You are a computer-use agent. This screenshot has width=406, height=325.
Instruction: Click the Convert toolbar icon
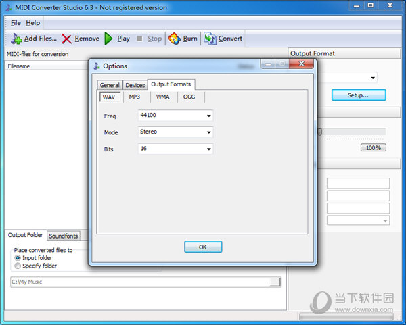[x=210, y=39]
